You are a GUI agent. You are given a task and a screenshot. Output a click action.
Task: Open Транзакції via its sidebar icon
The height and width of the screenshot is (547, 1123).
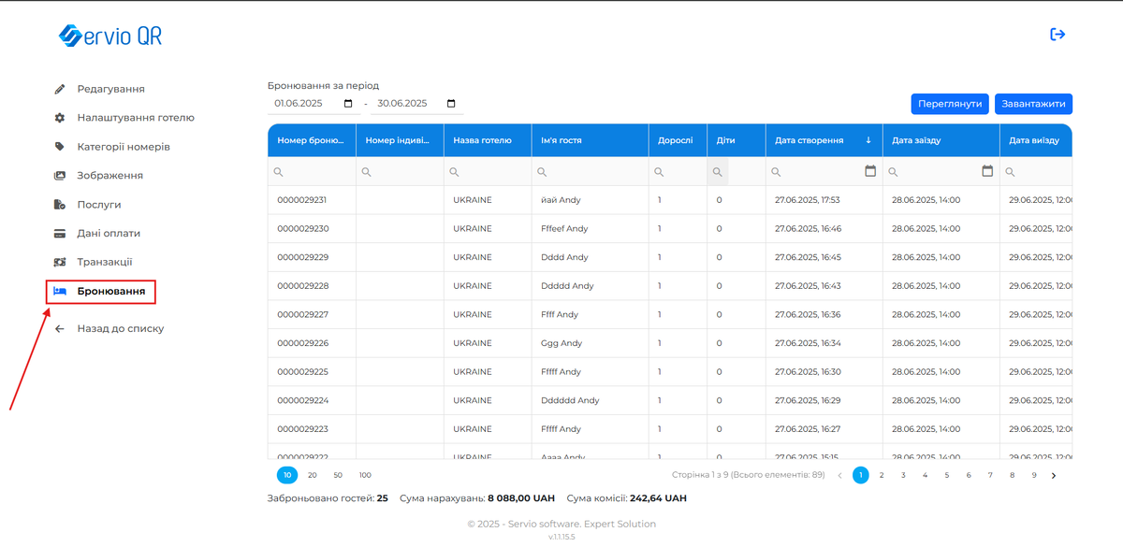[x=59, y=262]
